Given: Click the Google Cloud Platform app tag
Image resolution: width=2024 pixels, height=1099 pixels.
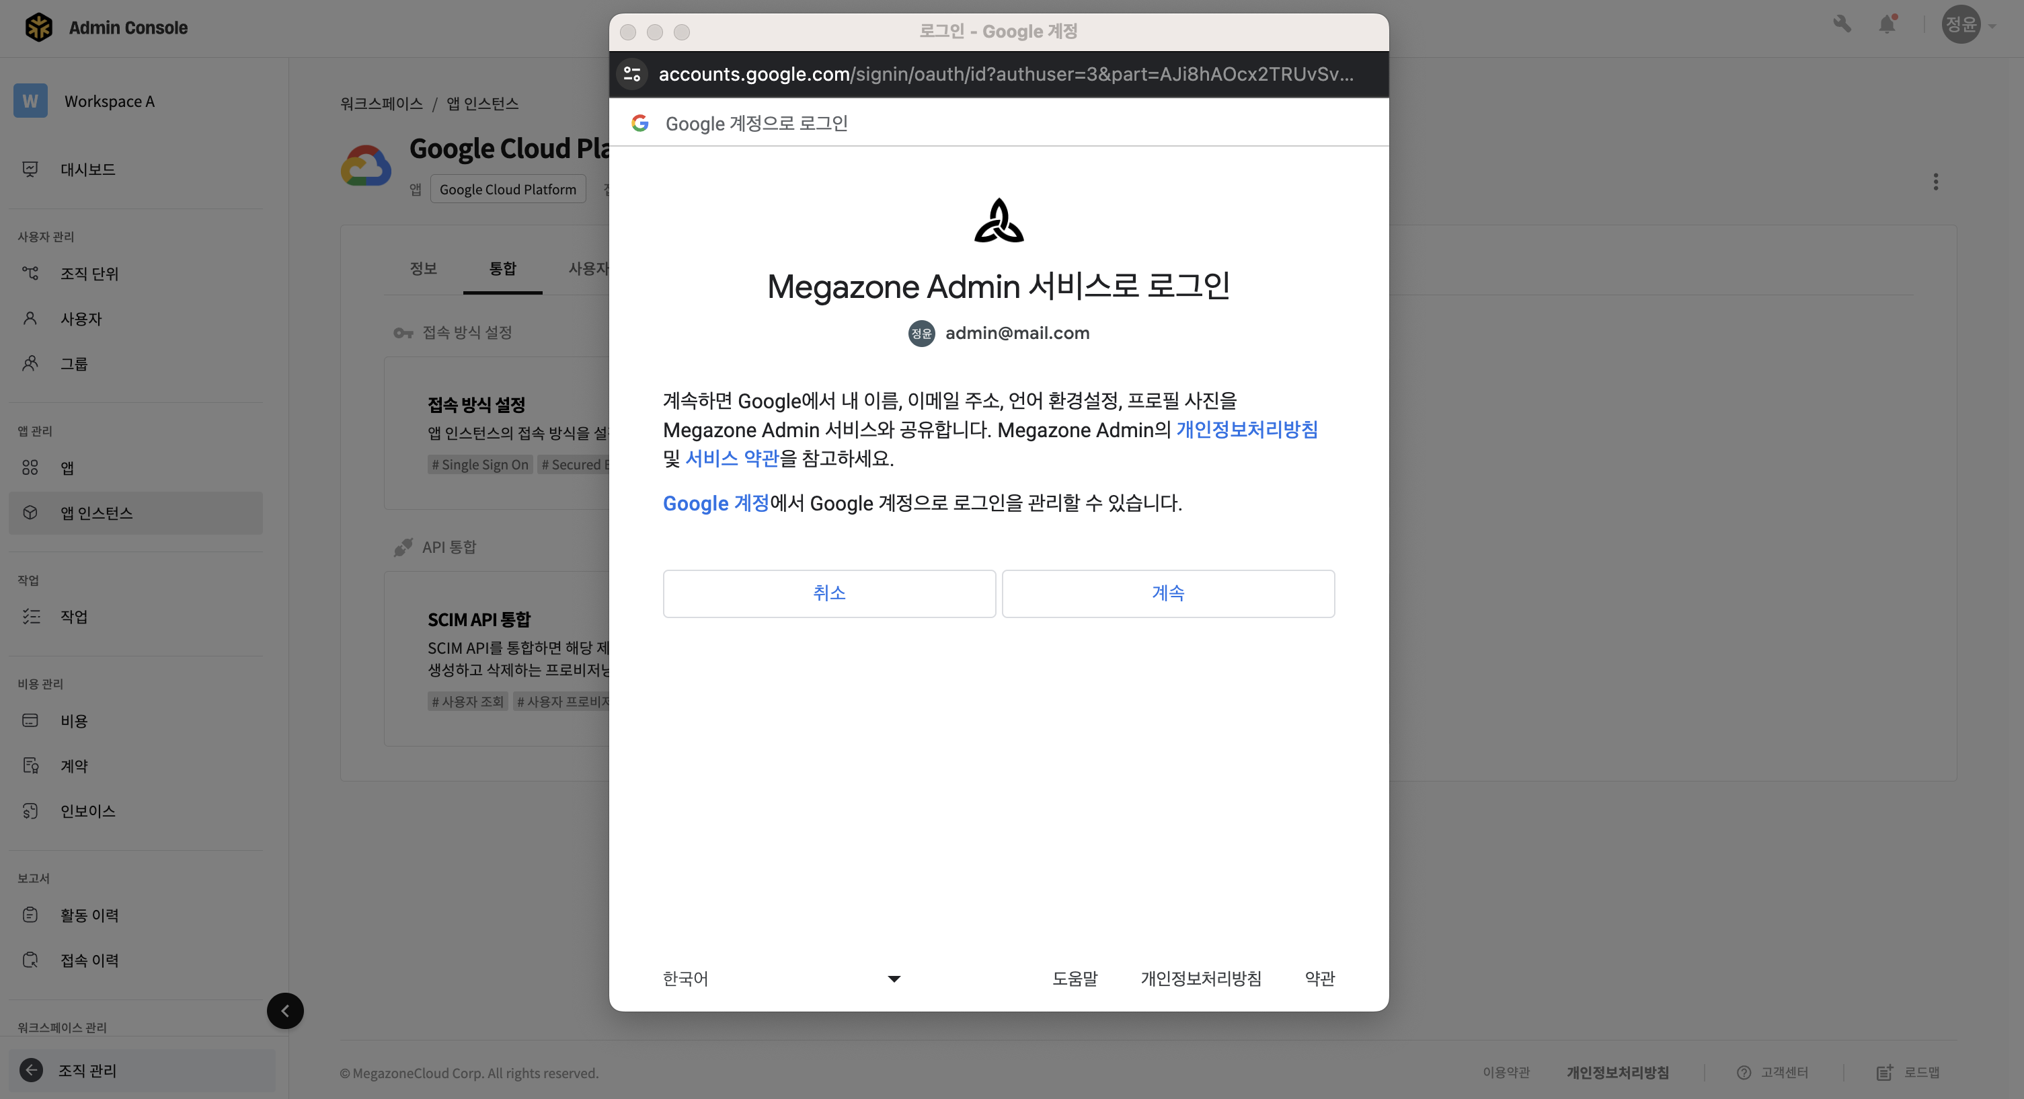Looking at the screenshot, I should click(508, 190).
